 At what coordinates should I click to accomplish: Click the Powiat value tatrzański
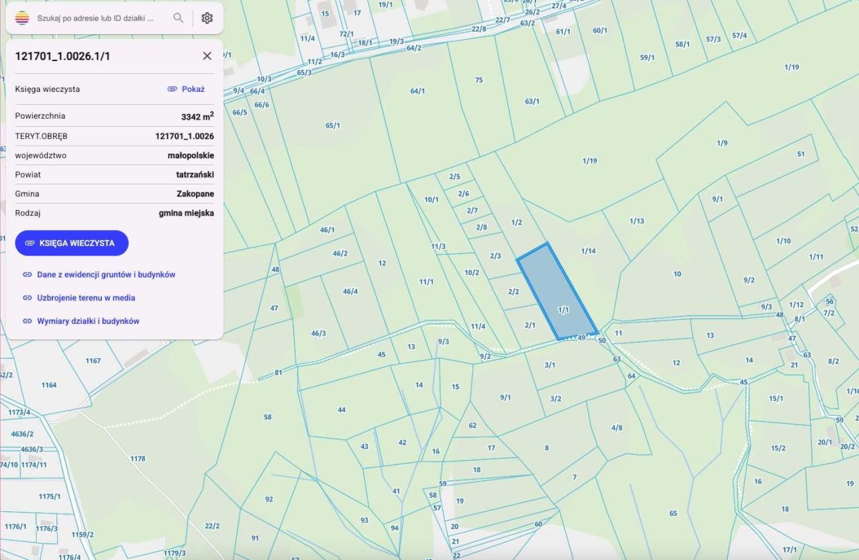[x=195, y=174]
